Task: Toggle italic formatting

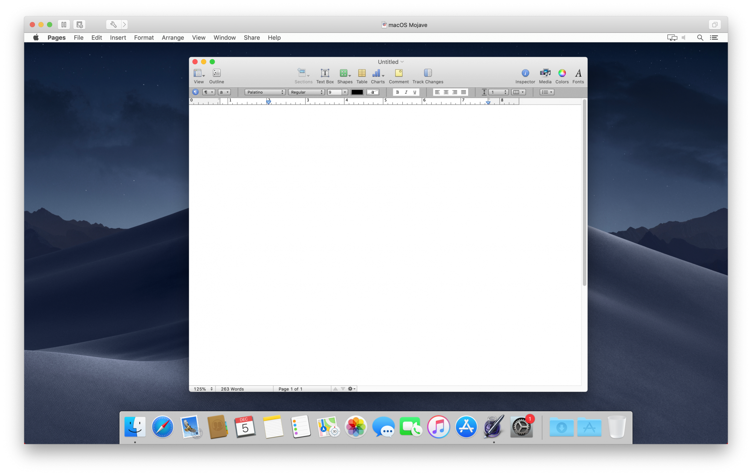Action: pos(406,92)
